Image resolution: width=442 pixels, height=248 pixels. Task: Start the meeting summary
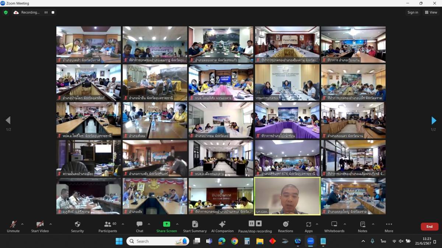point(195,226)
